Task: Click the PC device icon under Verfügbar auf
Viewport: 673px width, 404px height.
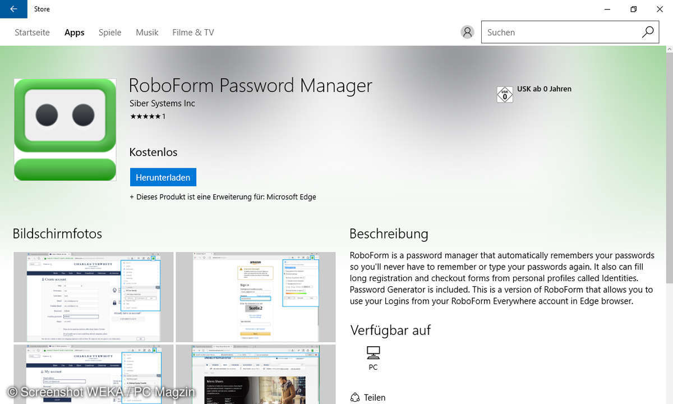Action: (x=373, y=352)
